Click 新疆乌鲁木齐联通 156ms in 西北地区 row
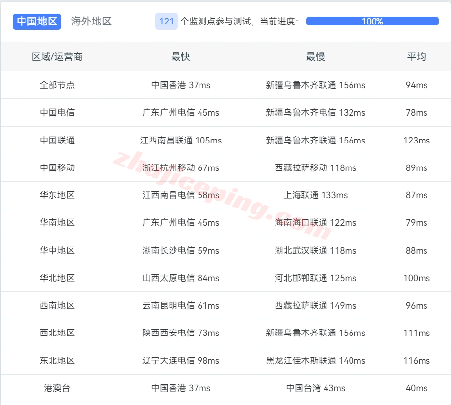The width and height of the screenshot is (451, 405). [x=316, y=333]
